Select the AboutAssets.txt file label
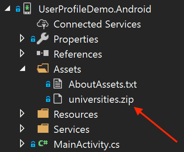Screen dimensions: 184x152 coord(103,84)
